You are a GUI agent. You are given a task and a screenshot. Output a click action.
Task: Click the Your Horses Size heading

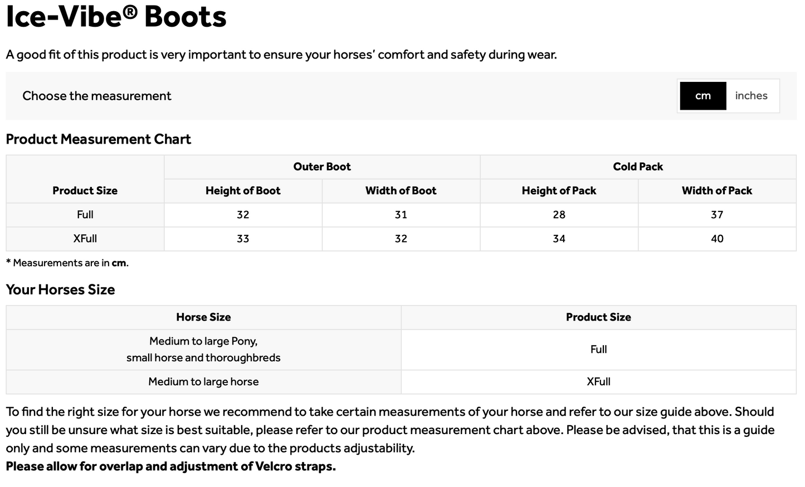tap(60, 289)
